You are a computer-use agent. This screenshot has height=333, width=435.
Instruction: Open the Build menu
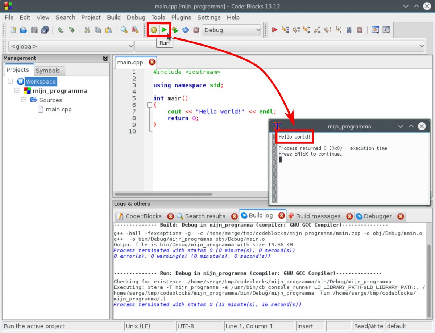[x=114, y=17]
